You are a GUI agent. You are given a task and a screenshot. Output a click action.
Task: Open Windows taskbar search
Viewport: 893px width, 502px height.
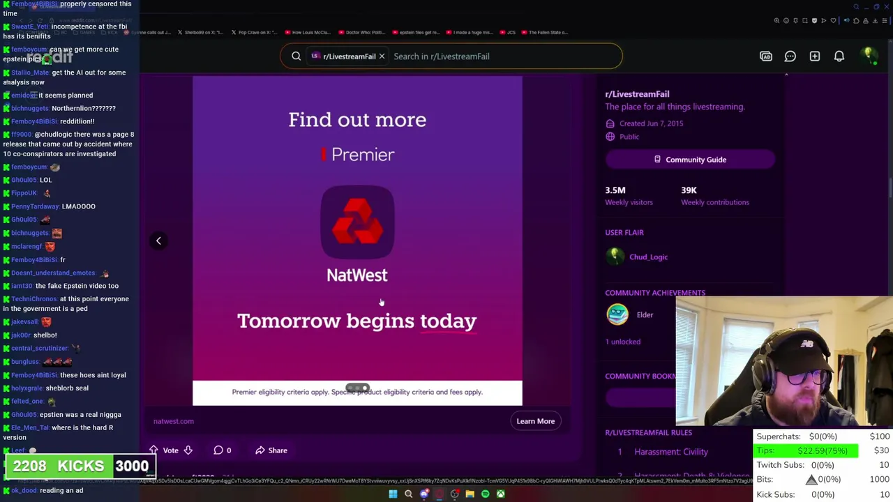(408, 494)
